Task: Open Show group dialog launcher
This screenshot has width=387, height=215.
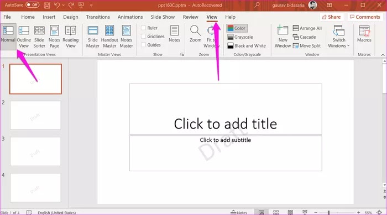Action: (182, 54)
